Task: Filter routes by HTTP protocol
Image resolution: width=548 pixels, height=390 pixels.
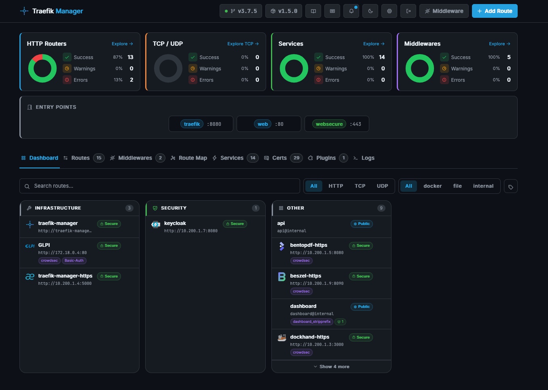Action: [336, 186]
